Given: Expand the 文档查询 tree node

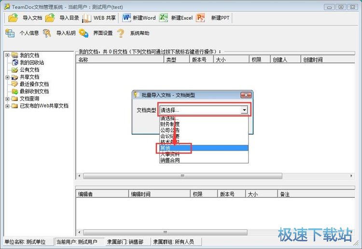Looking at the screenshot, I should (x=7, y=99).
